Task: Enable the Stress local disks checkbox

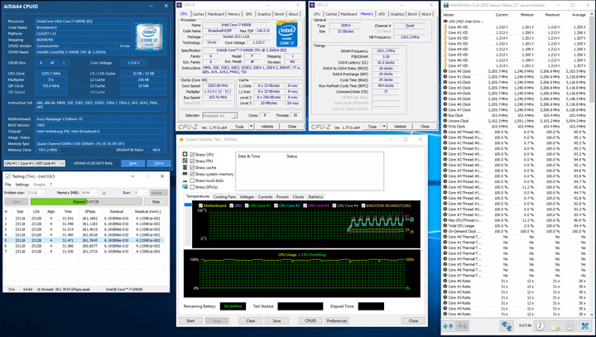Action: [193, 181]
